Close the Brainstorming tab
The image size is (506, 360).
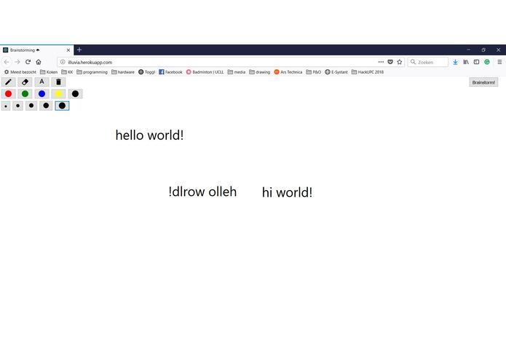tap(68, 50)
